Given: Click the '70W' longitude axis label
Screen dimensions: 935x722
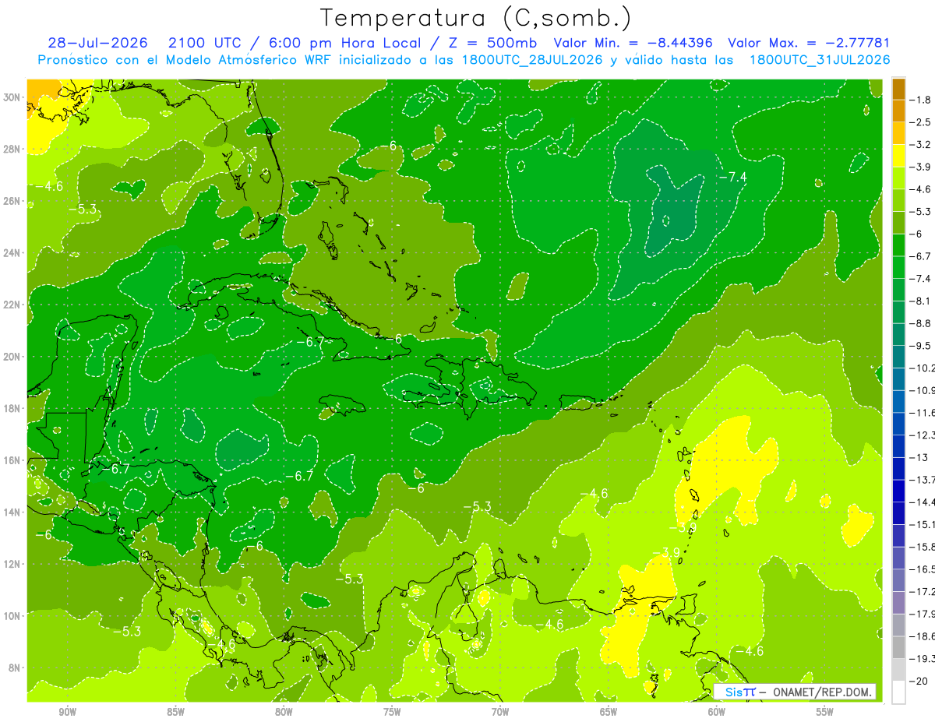Looking at the screenshot, I should pos(500,712).
